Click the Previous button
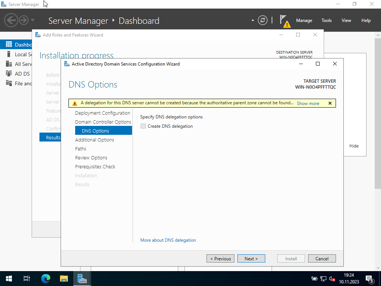Screen dimensions: 381x286 point(220,258)
